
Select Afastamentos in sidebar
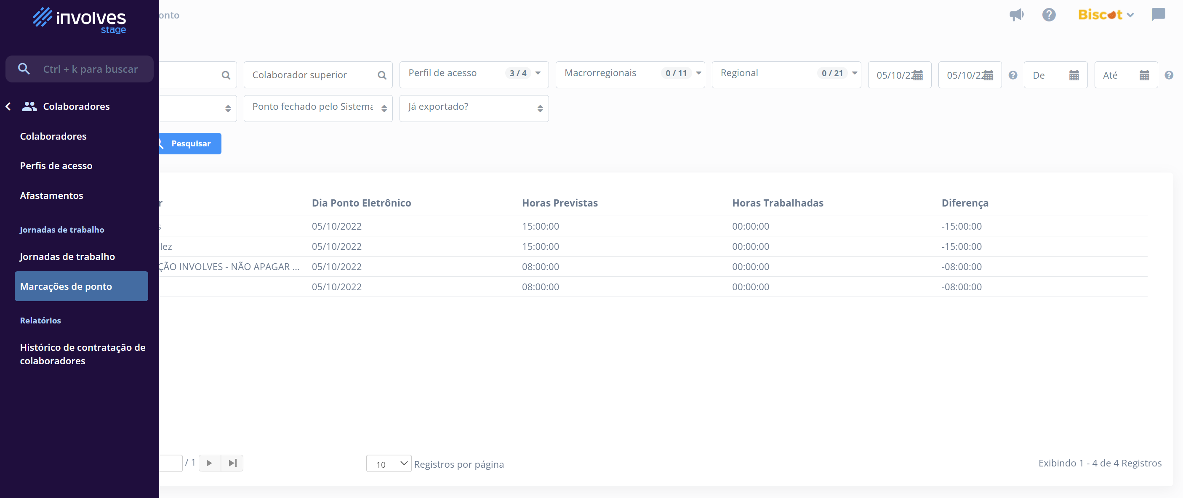51,196
